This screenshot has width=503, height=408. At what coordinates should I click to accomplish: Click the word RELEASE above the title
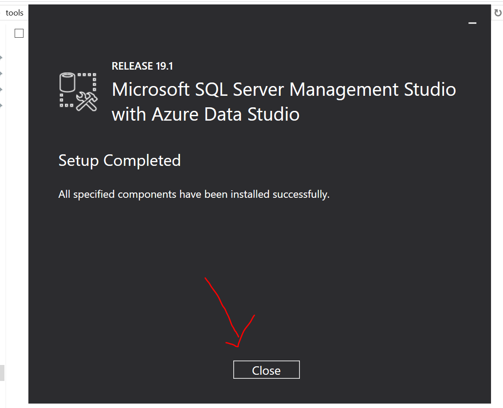pos(132,66)
